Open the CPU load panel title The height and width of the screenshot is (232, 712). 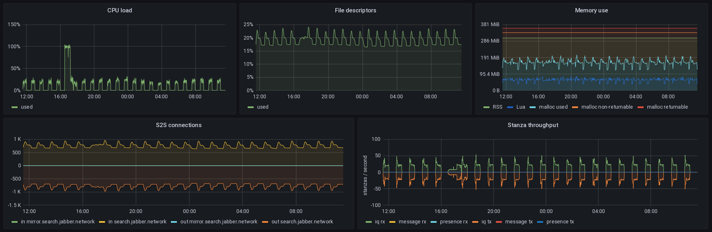[119, 10]
